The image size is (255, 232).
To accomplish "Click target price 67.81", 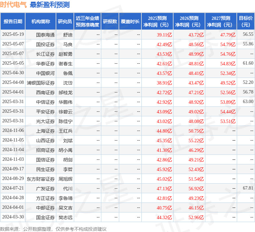I will [x=248, y=188].
